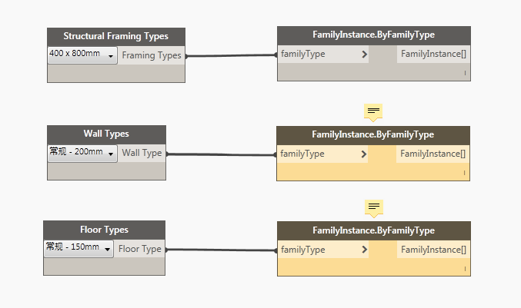
Task: Click the FamilyInstance[] output port on the bottom yellow node
Action: click(433, 250)
